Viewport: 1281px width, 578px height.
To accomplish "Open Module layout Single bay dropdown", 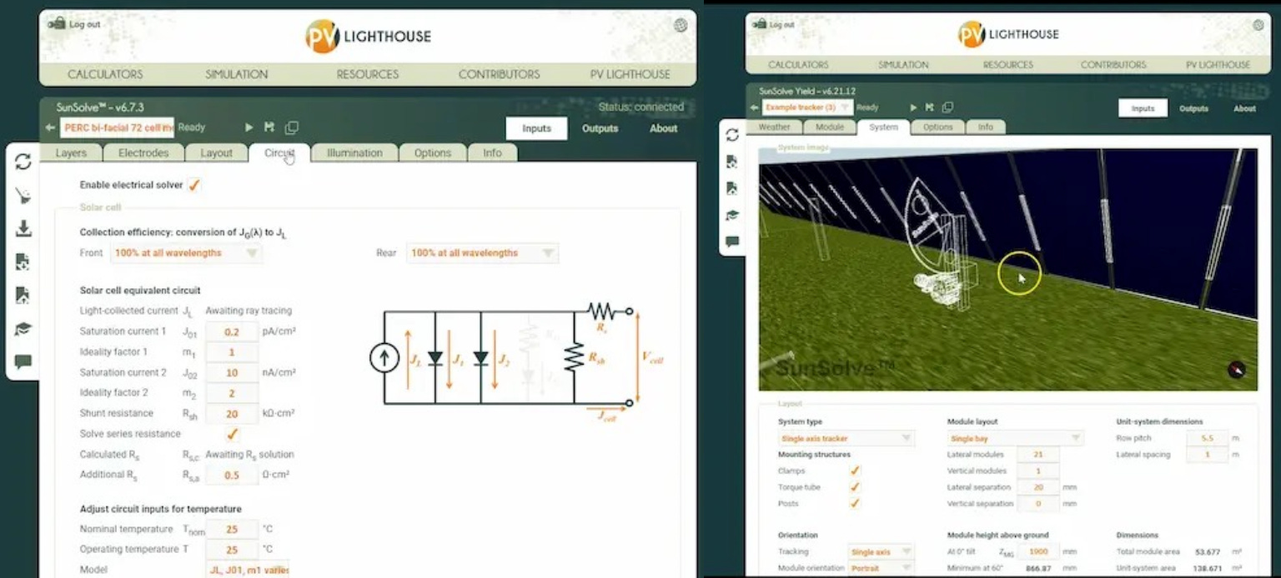I will click(x=1015, y=438).
